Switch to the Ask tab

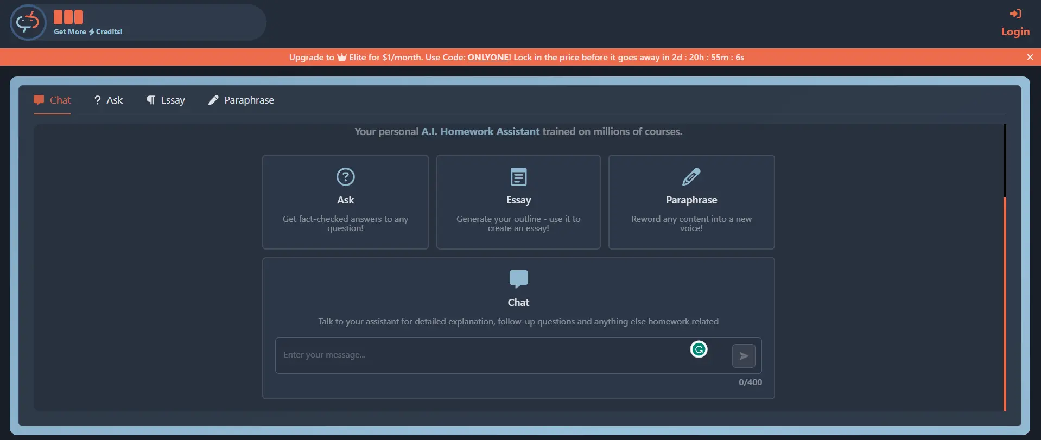coord(108,100)
